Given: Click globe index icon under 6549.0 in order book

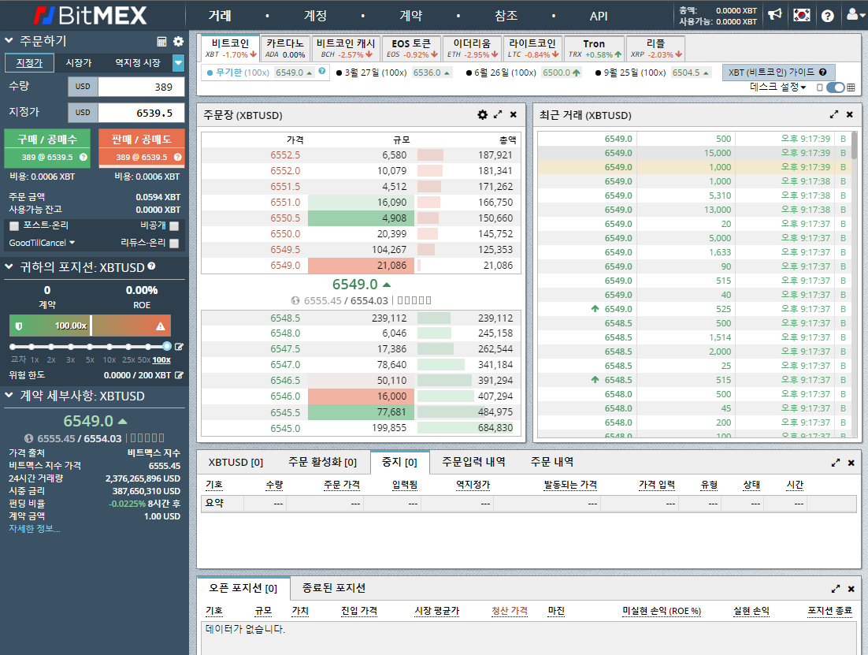Looking at the screenshot, I should point(295,300).
